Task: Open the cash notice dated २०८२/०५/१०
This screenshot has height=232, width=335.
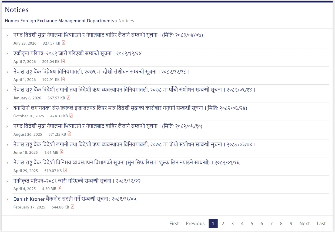Action: click(x=108, y=126)
